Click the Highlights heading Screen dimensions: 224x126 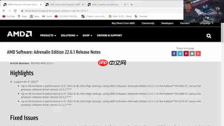click(22, 73)
